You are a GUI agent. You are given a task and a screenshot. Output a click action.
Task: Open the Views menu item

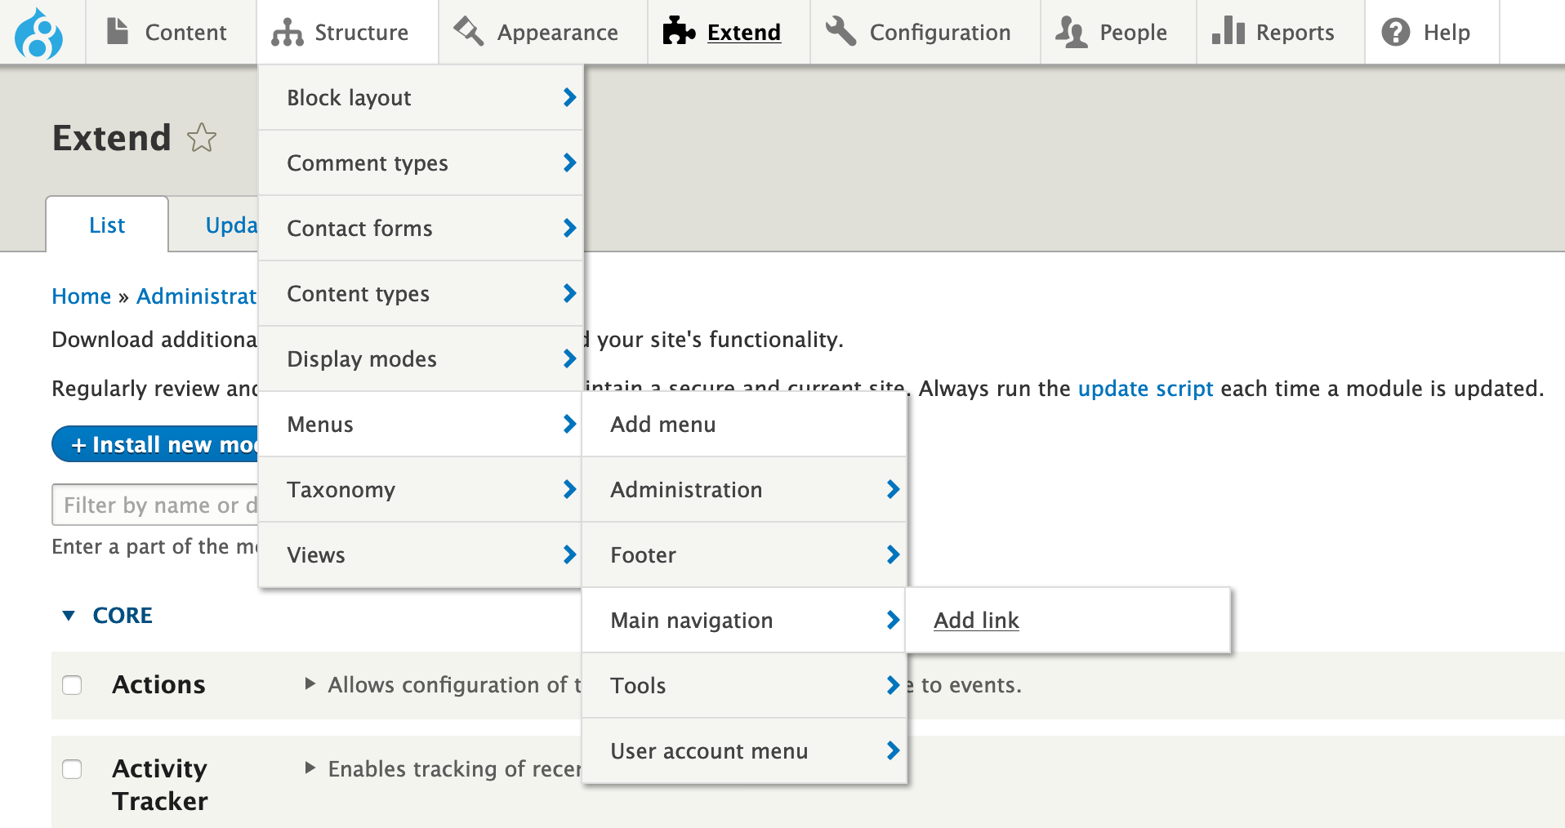pyautogui.click(x=421, y=554)
